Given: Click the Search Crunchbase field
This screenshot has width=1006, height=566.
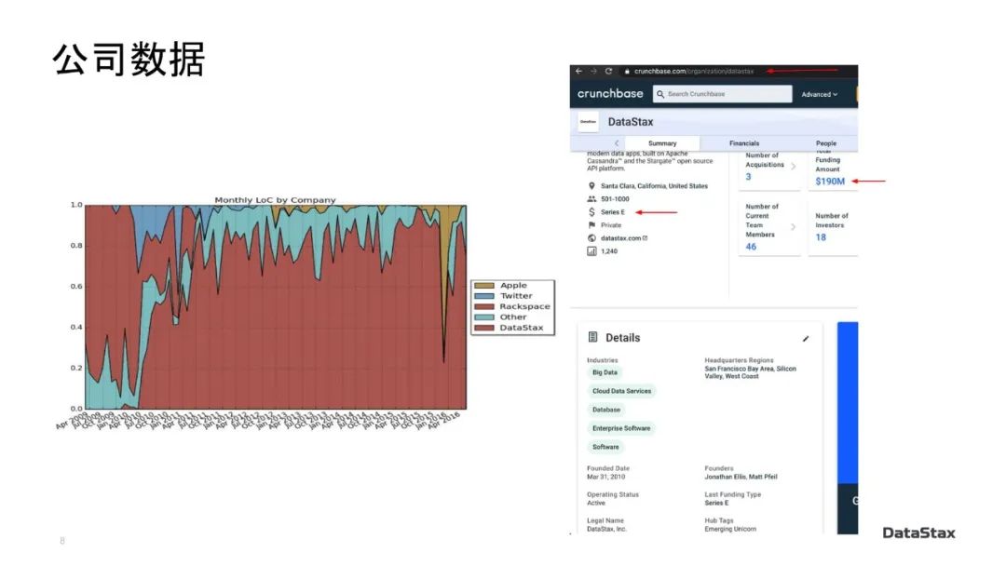Looking at the screenshot, I should (723, 94).
